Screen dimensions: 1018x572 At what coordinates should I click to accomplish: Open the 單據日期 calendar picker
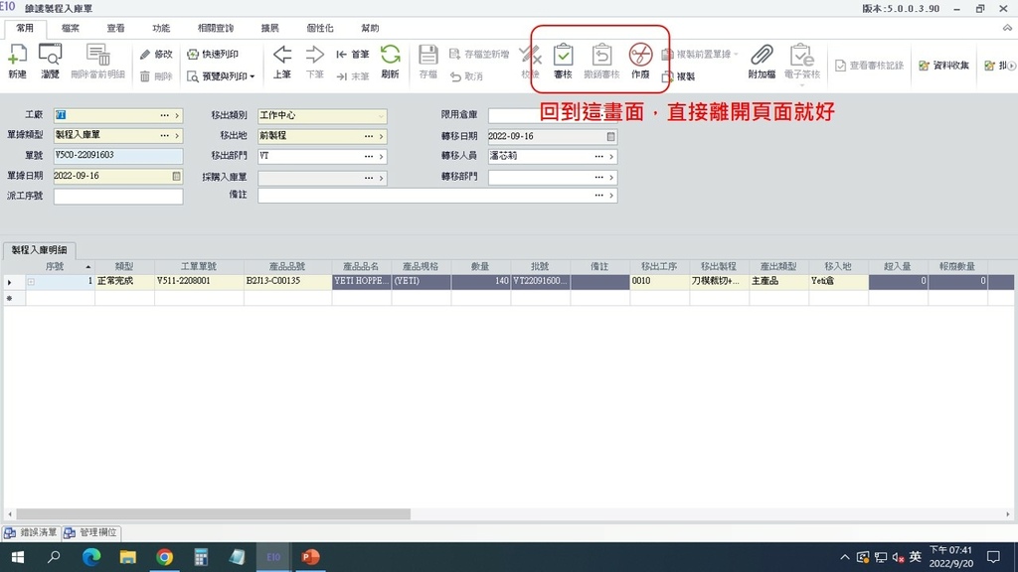pyautogui.click(x=176, y=176)
